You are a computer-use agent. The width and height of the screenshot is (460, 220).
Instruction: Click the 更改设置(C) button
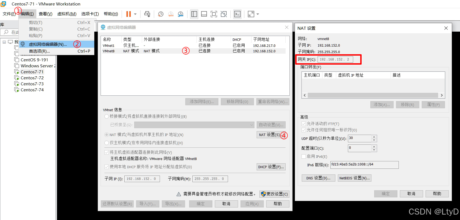click(274, 194)
